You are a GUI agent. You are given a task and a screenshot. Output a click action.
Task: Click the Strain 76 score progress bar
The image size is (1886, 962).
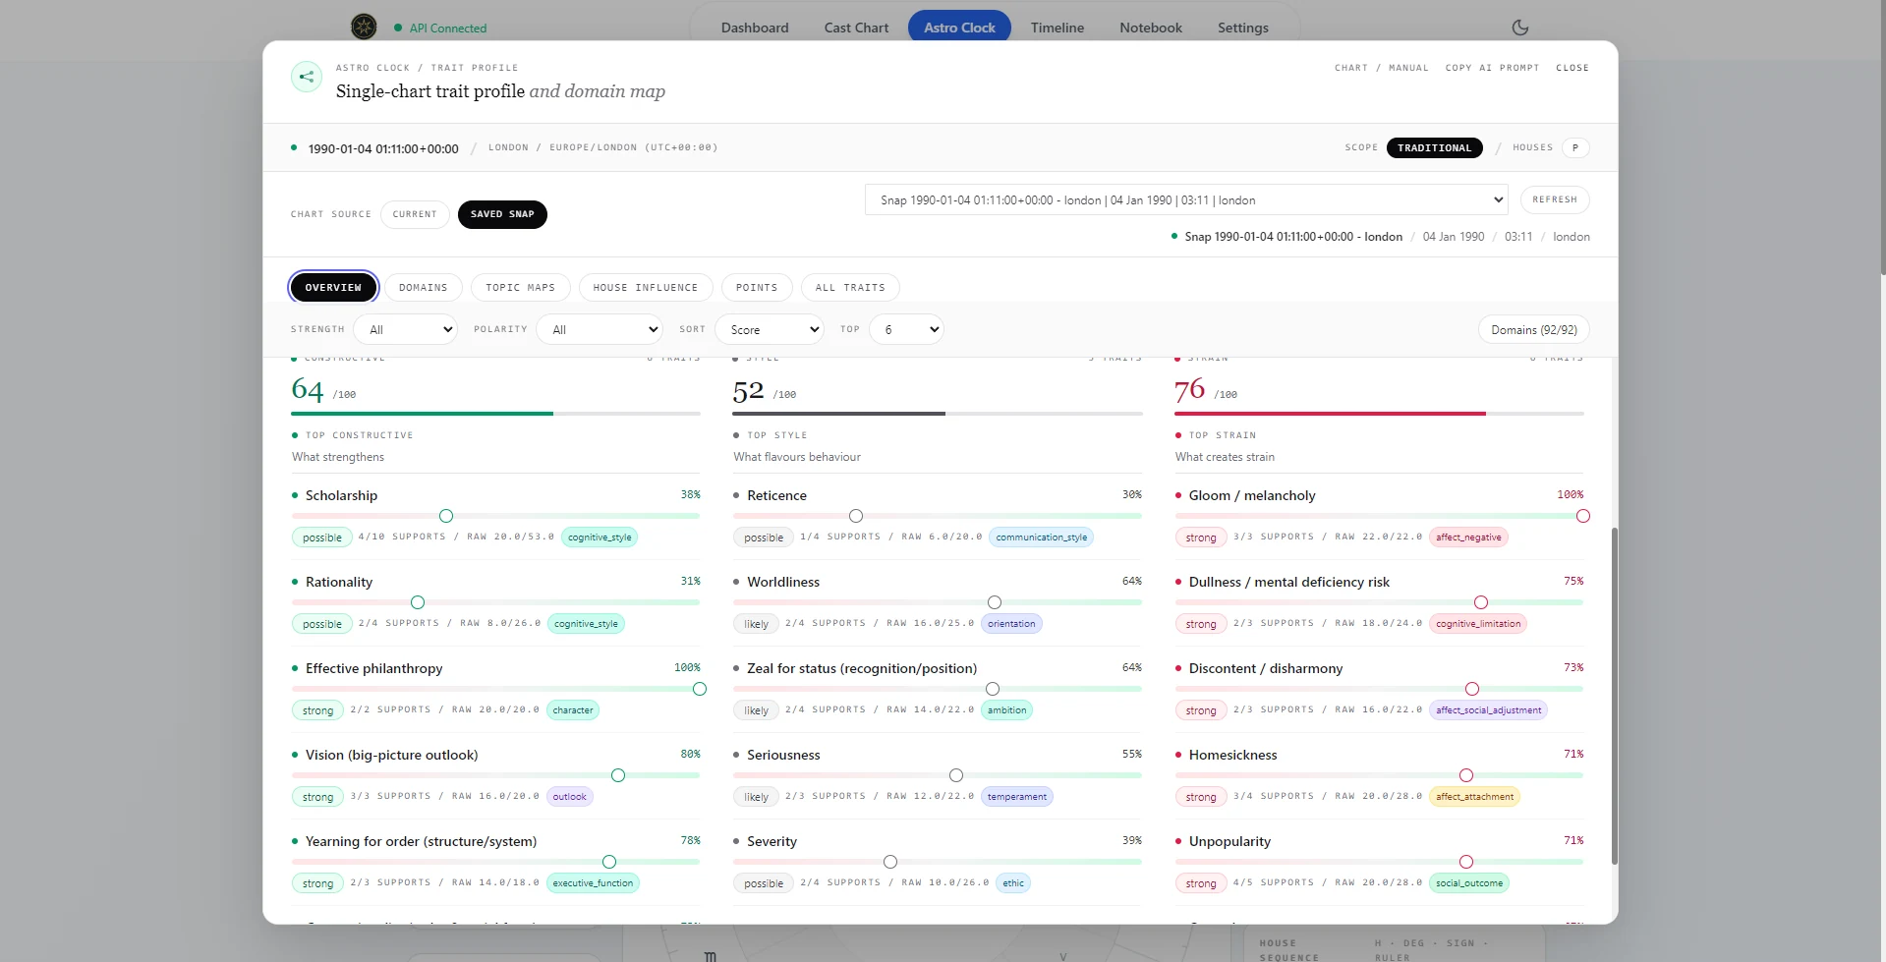(x=1380, y=414)
